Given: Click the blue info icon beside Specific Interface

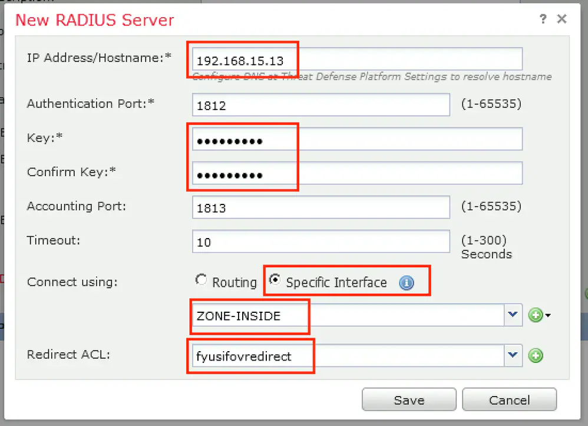Looking at the screenshot, I should pos(407,283).
